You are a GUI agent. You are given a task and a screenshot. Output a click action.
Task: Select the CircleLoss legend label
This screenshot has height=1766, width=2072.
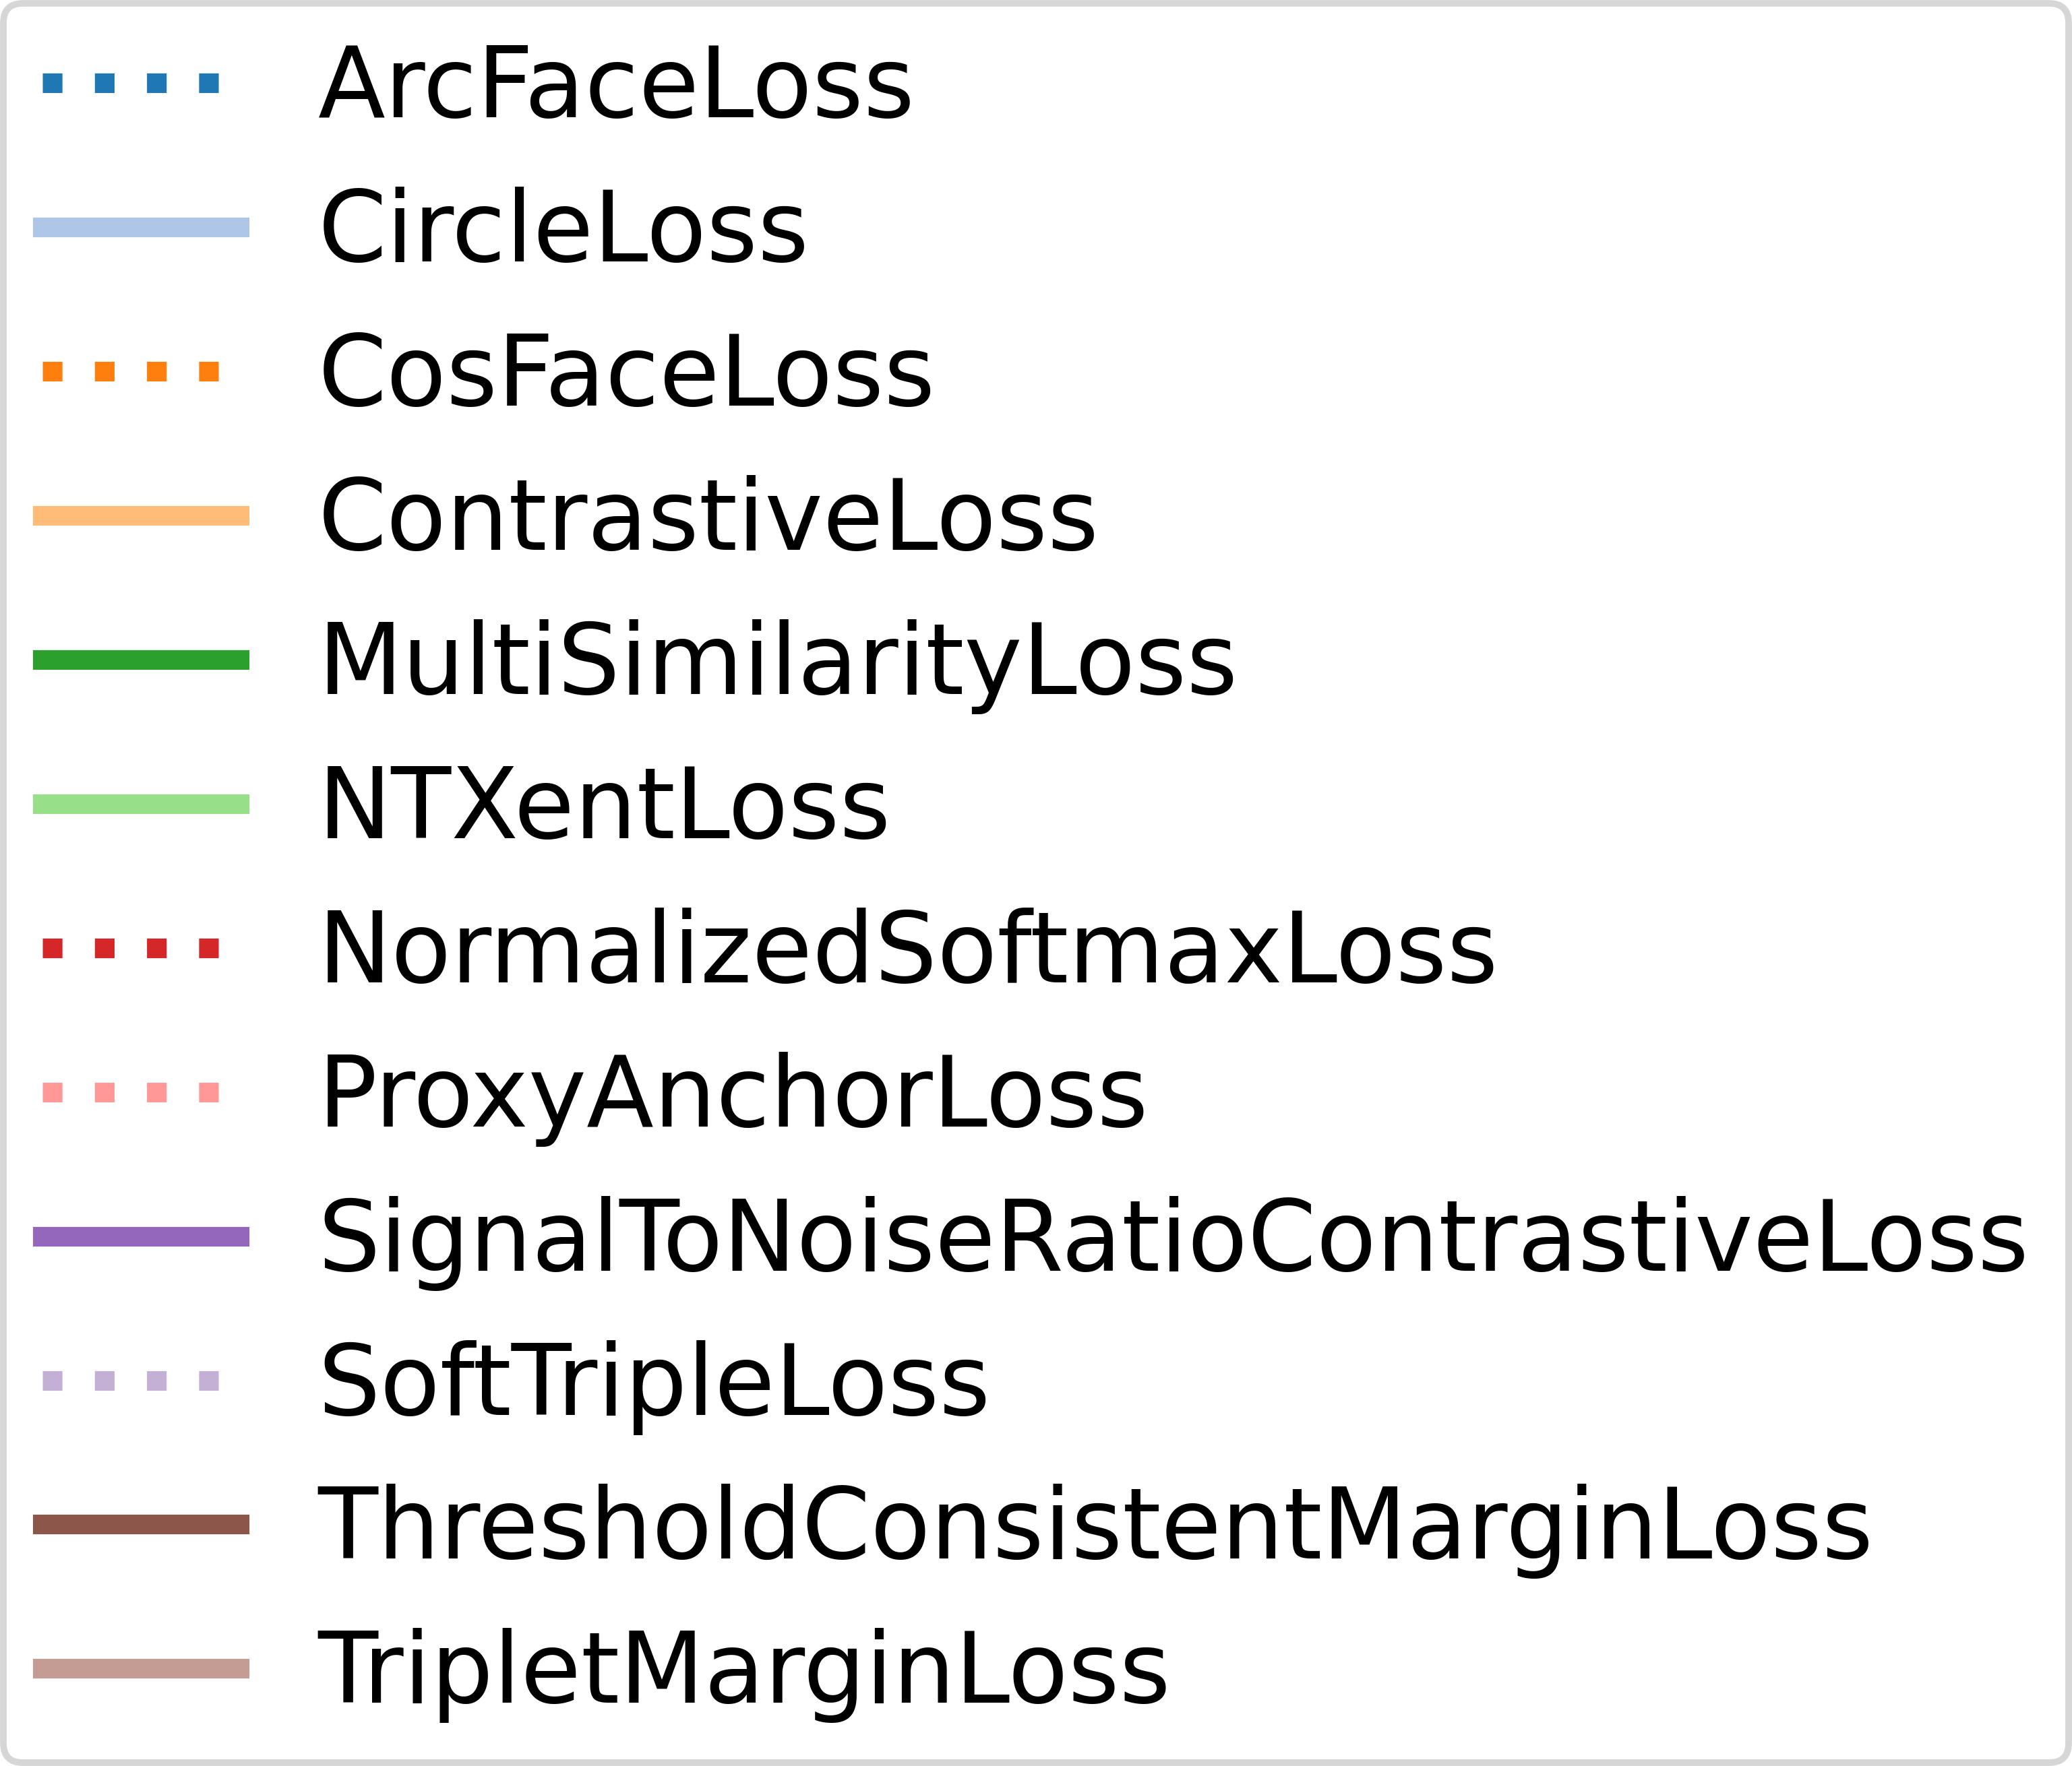tap(562, 228)
